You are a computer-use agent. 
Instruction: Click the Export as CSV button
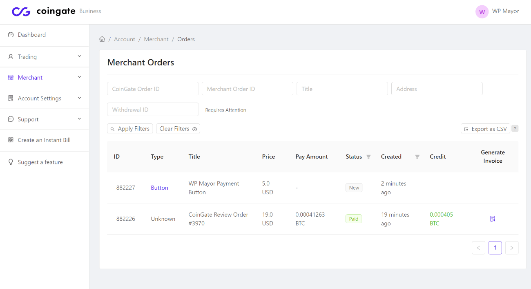pos(485,129)
